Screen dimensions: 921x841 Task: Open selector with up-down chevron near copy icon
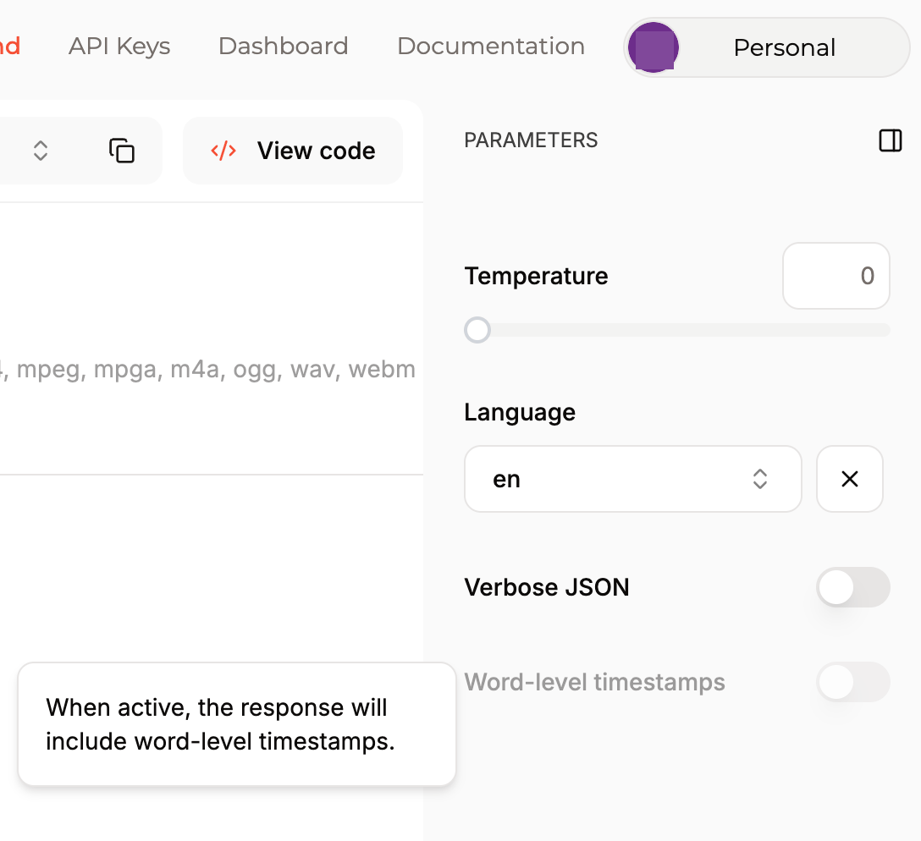pyautogui.click(x=41, y=151)
